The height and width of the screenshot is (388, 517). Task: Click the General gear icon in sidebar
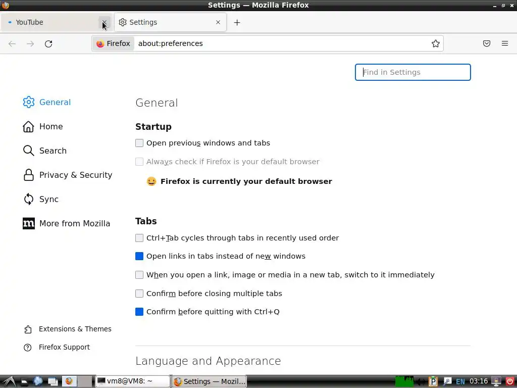click(29, 102)
